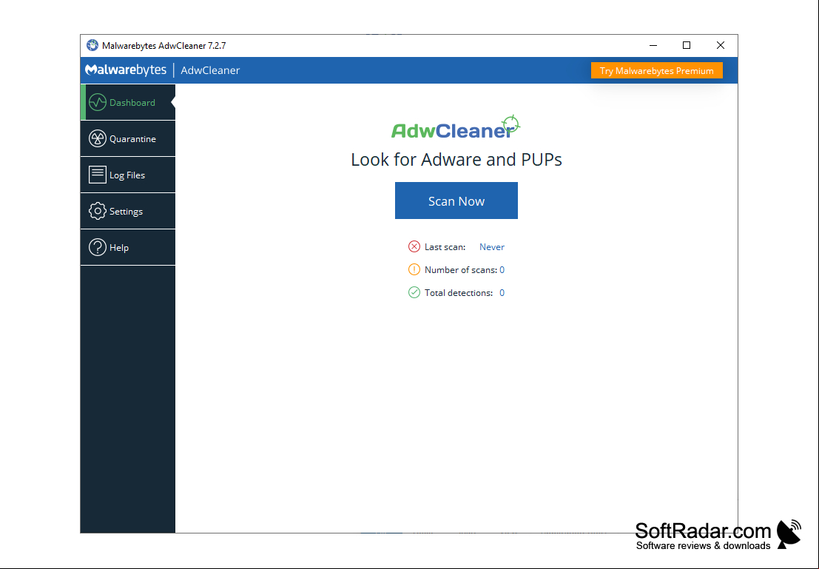Switch to the Quarantine tab label
Viewport: 819px width, 569px height.
[132, 139]
